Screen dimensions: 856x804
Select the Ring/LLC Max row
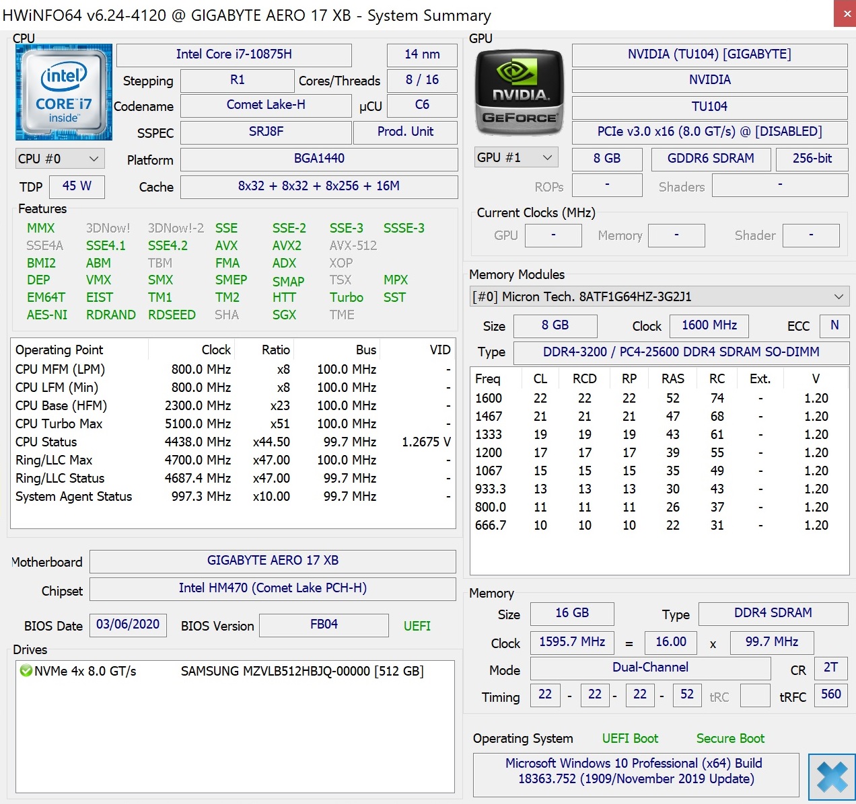233,460
